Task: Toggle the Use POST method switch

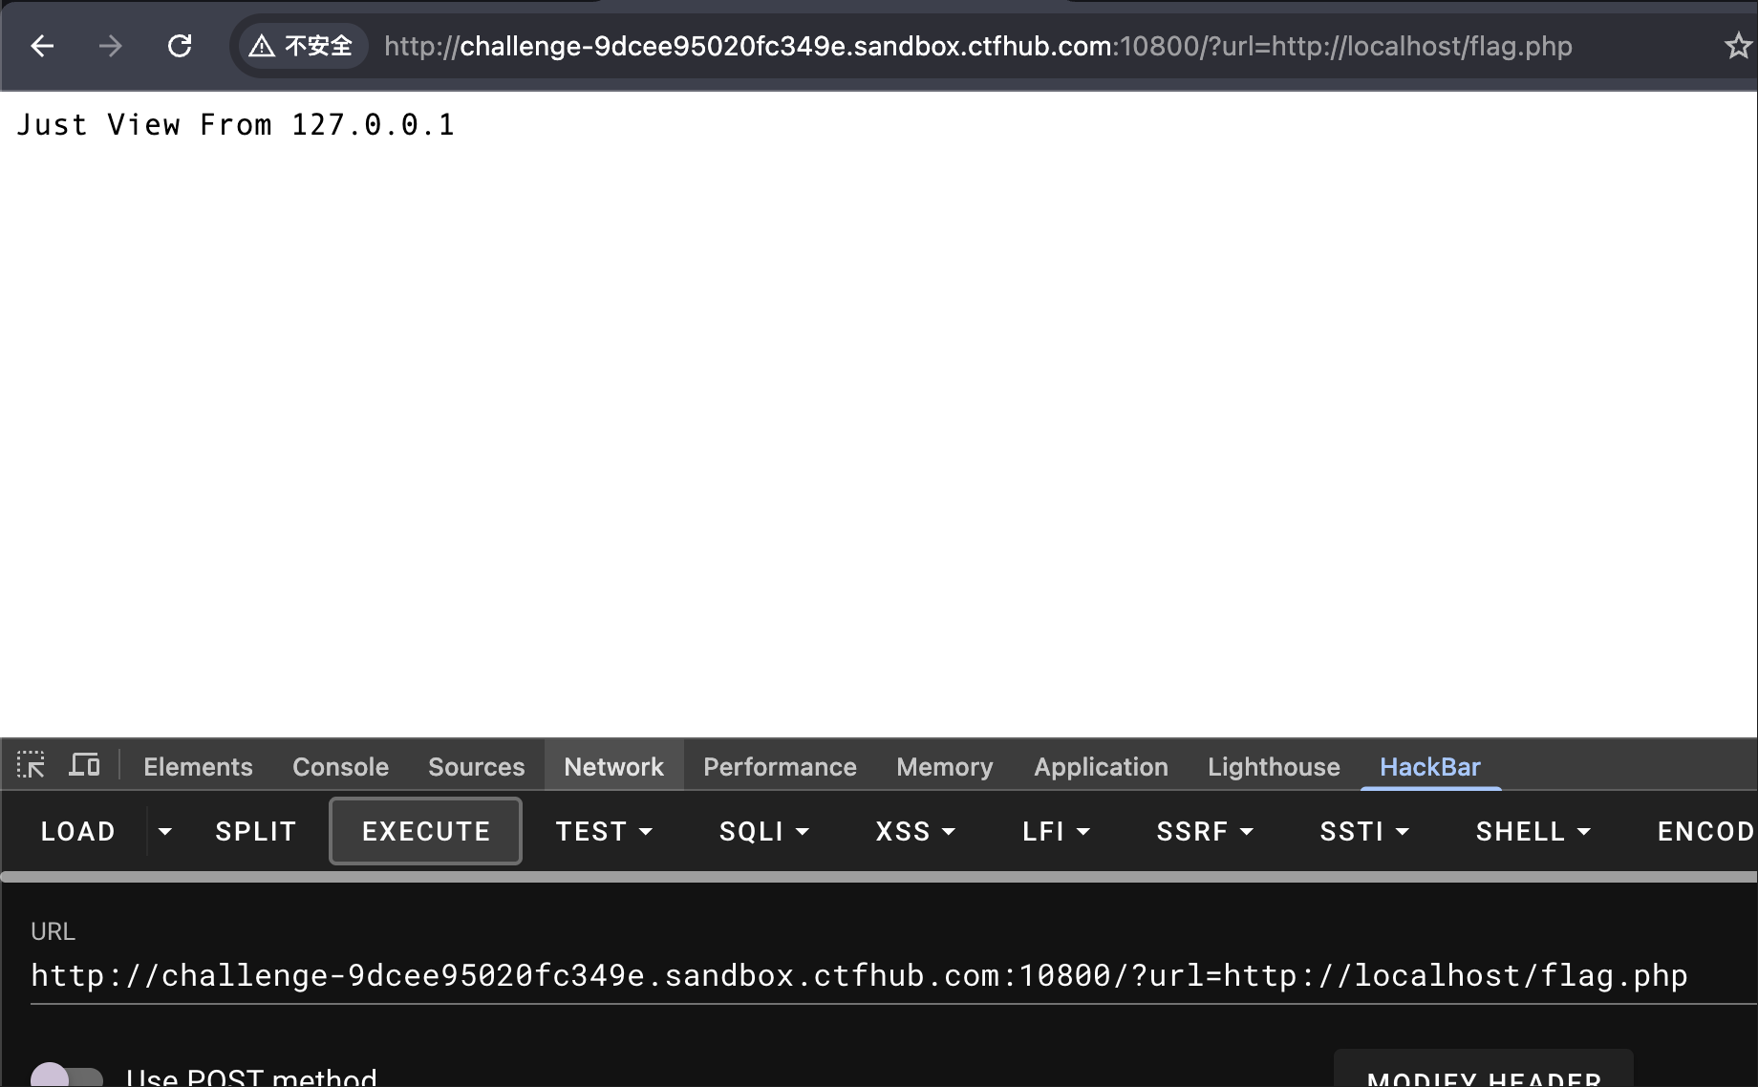Action: (66, 1076)
